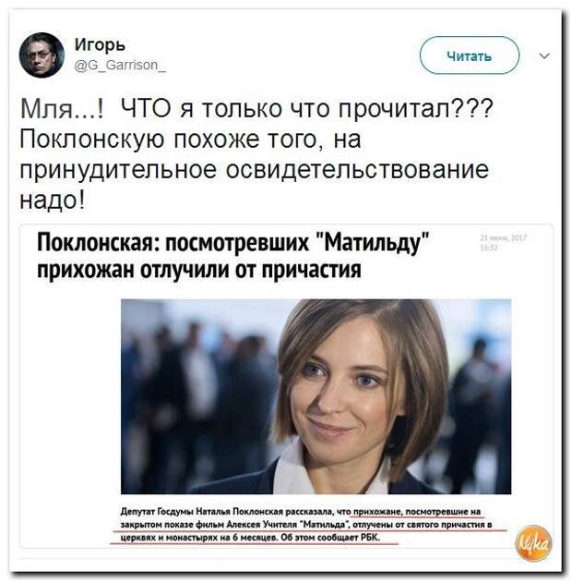Click headline line 'прихожан отлучили от причастия'
Image resolution: width=572 pixels, height=582 pixels.
pyautogui.click(x=199, y=270)
